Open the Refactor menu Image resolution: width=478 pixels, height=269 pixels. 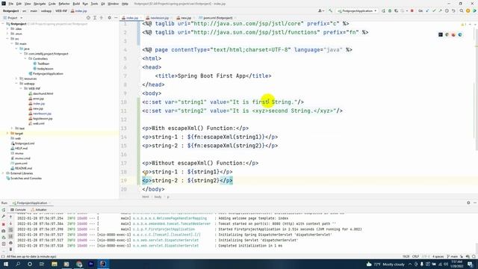coord(64,4)
